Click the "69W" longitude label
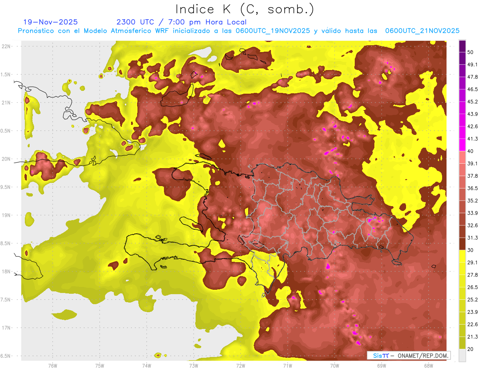The width and height of the screenshot is (481, 371). pyautogui.click(x=382, y=365)
